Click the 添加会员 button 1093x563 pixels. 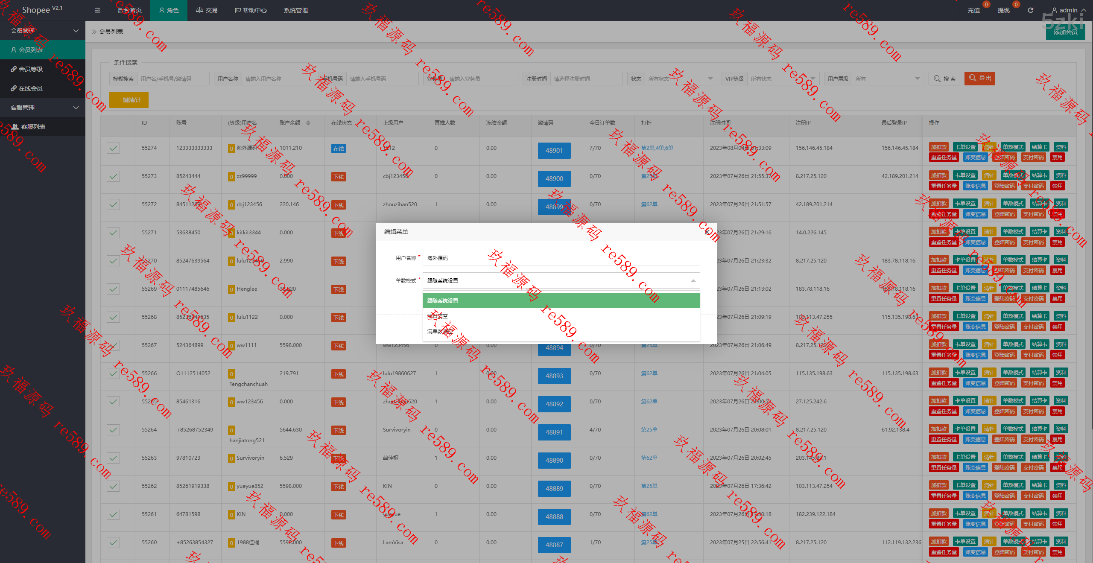click(x=1065, y=32)
